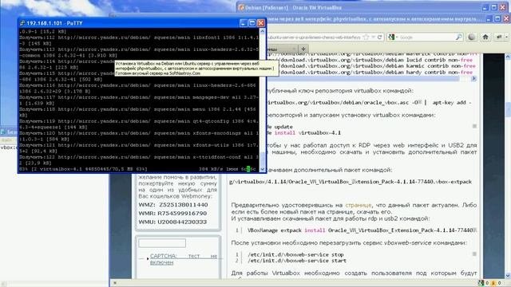Click the add-on button right of the home icon
511x287 pixels.
[499, 37]
